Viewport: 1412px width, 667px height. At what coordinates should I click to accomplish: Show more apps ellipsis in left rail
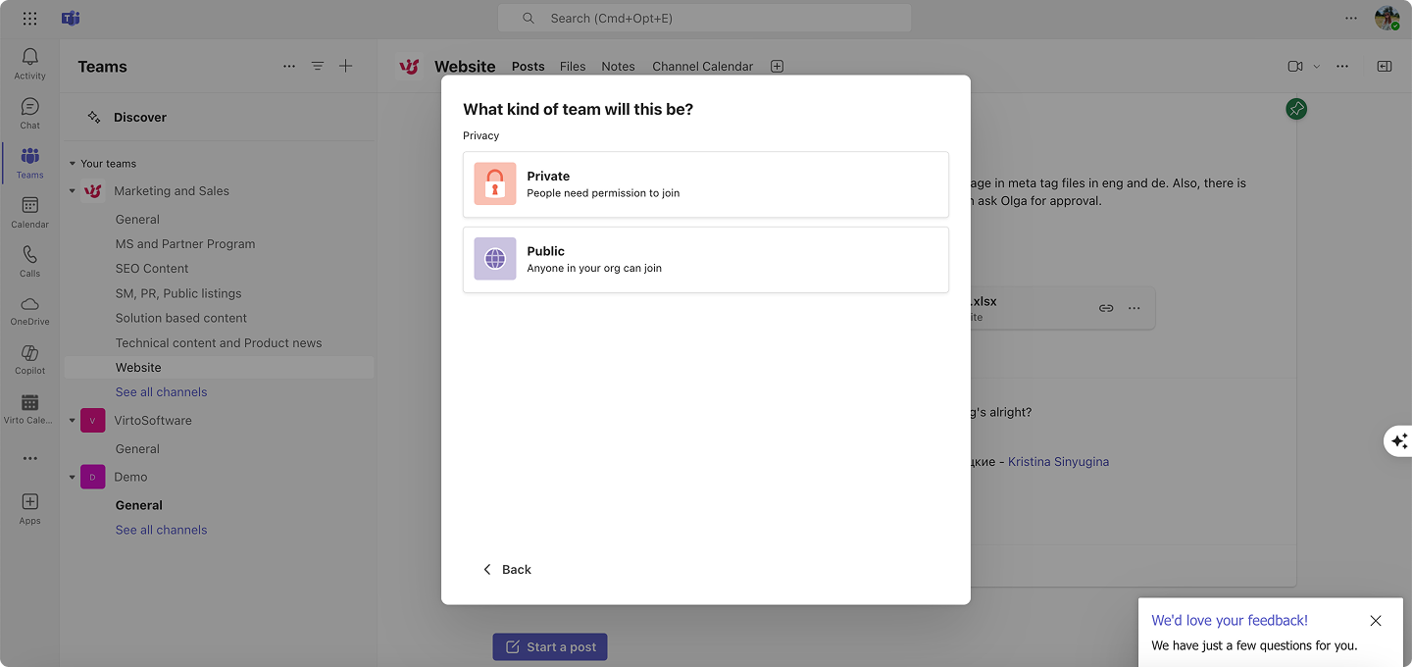[29, 458]
